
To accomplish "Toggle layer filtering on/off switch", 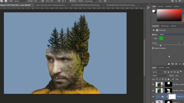I will [181, 71].
